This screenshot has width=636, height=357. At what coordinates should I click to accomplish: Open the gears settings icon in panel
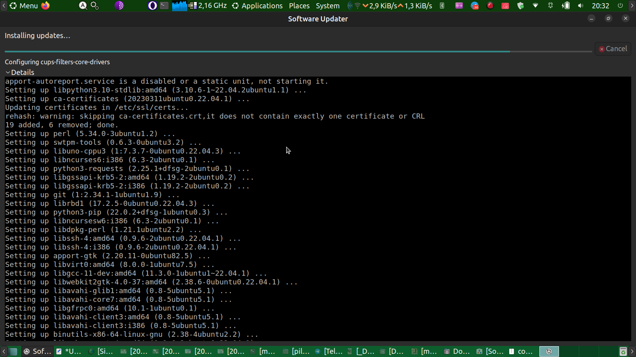tap(95, 6)
